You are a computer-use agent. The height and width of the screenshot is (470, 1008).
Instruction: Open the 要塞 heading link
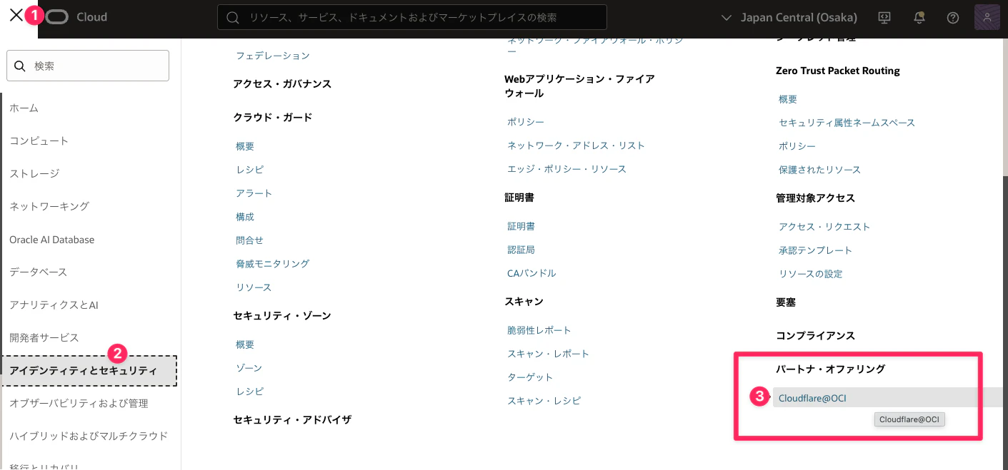[x=786, y=302]
